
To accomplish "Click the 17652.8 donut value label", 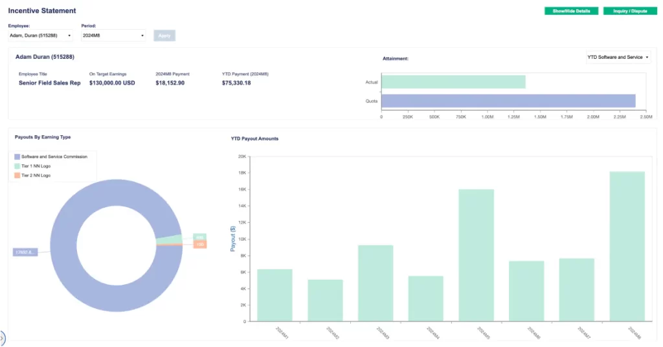I will 25,252.
